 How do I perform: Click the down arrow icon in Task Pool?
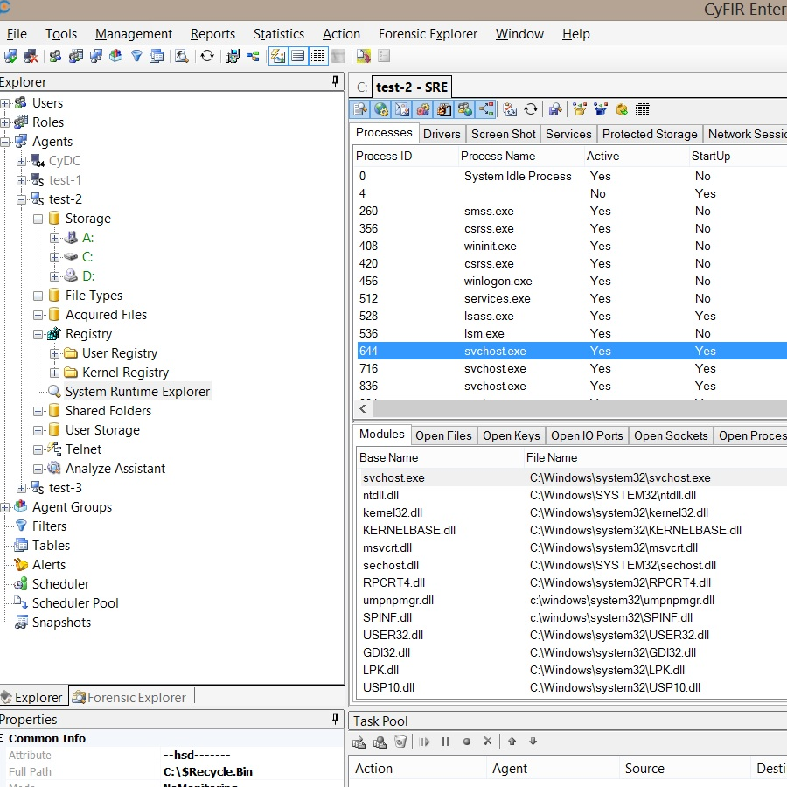point(533,742)
